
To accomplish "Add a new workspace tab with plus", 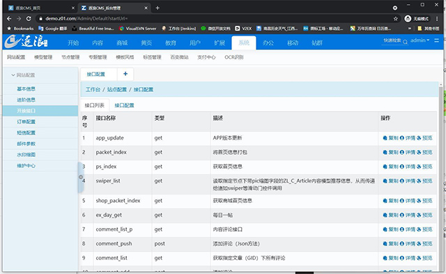I will pos(125,74).
